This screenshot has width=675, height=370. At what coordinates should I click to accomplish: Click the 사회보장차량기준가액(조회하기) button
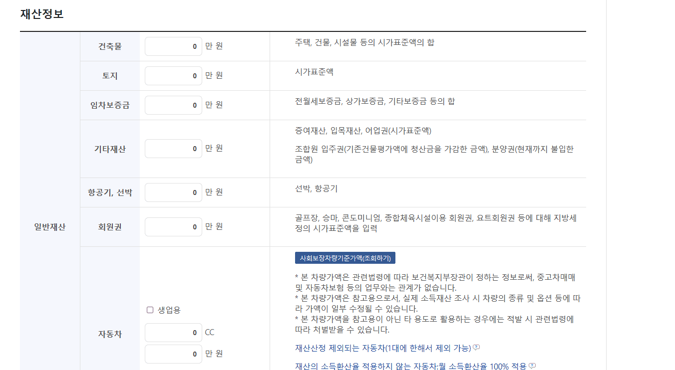(346, 258)
